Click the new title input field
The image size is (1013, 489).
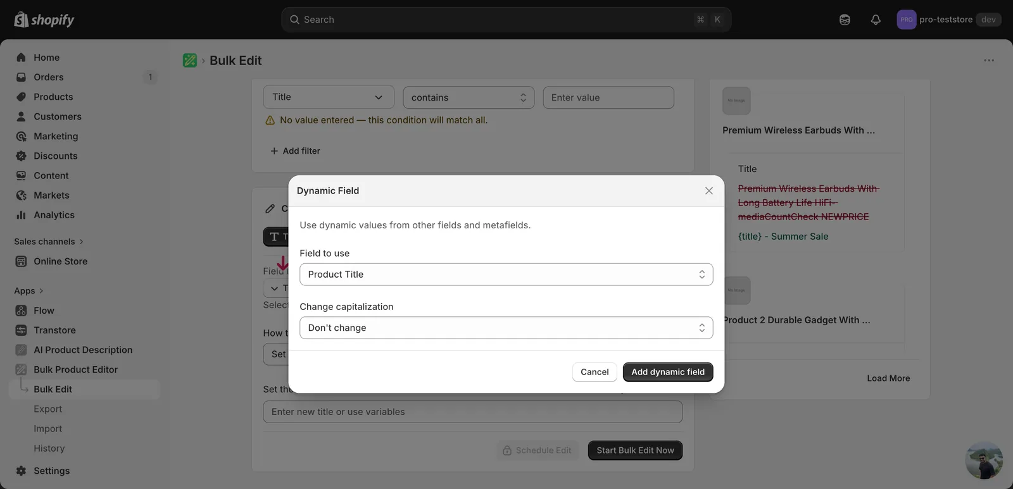pyautogui.click(x=472, y=412)
